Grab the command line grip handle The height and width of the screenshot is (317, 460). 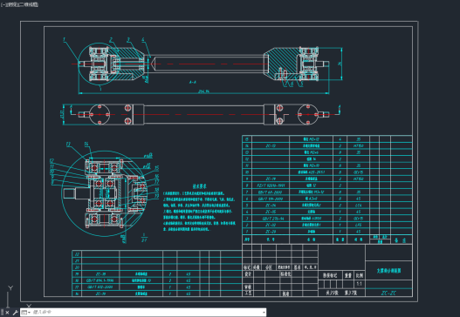[2, 313]
